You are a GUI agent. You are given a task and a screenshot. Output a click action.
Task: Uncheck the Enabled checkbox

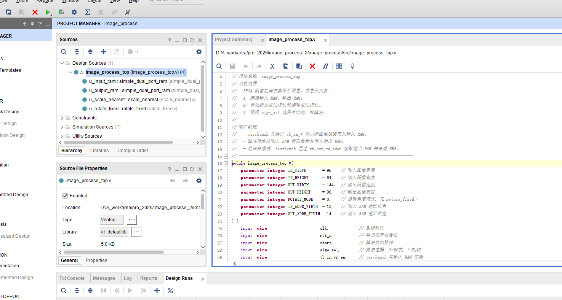pos(65,196)
